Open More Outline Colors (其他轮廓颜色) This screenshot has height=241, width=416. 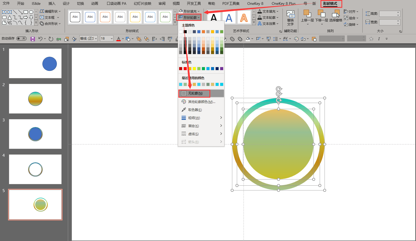[201, 102]
